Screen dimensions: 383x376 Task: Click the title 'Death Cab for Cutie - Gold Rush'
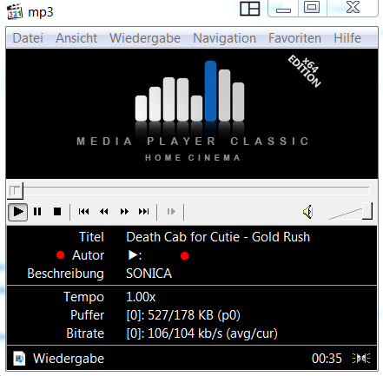pyautogui.click(x=218, y=237)
